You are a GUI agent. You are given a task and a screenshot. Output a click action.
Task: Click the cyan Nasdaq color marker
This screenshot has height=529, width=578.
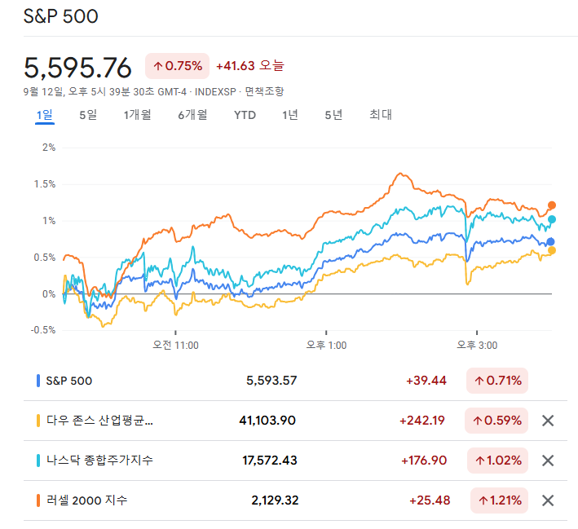tap(38, 461)
